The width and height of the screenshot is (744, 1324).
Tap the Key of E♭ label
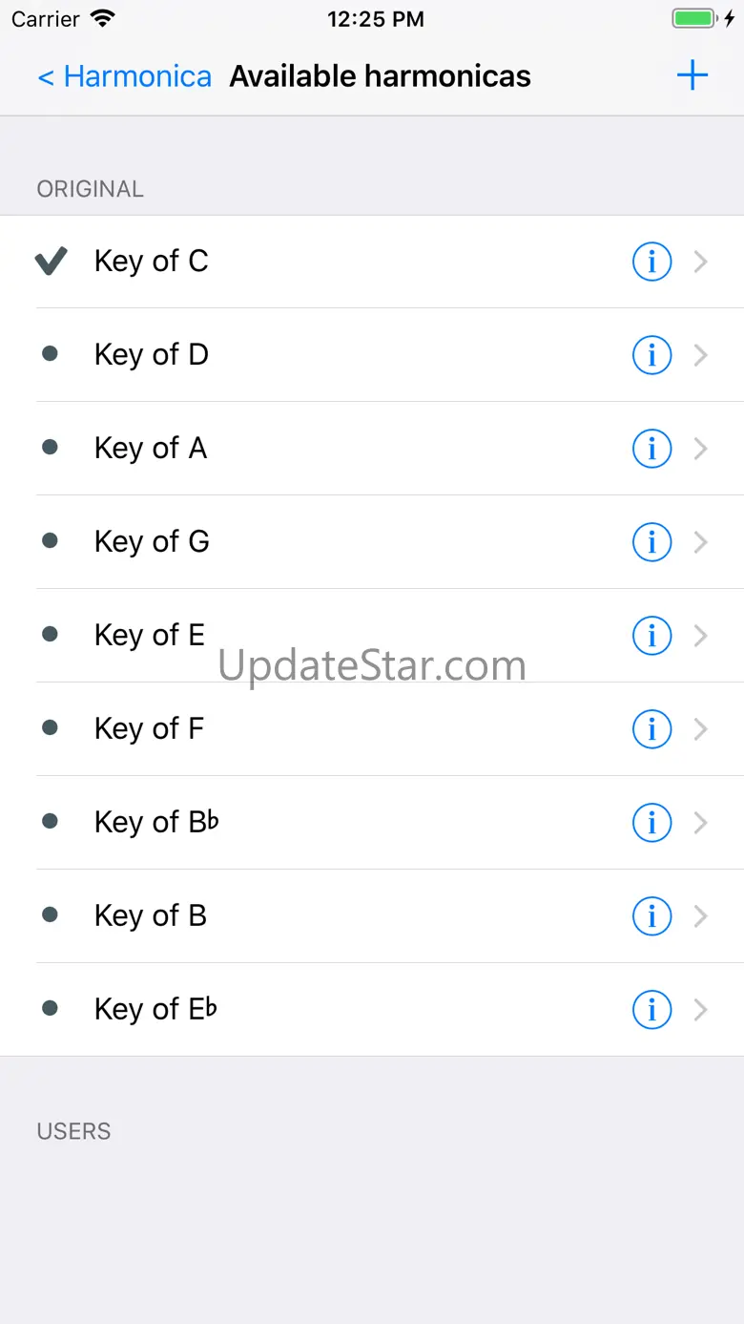(x=155, y=1010)
